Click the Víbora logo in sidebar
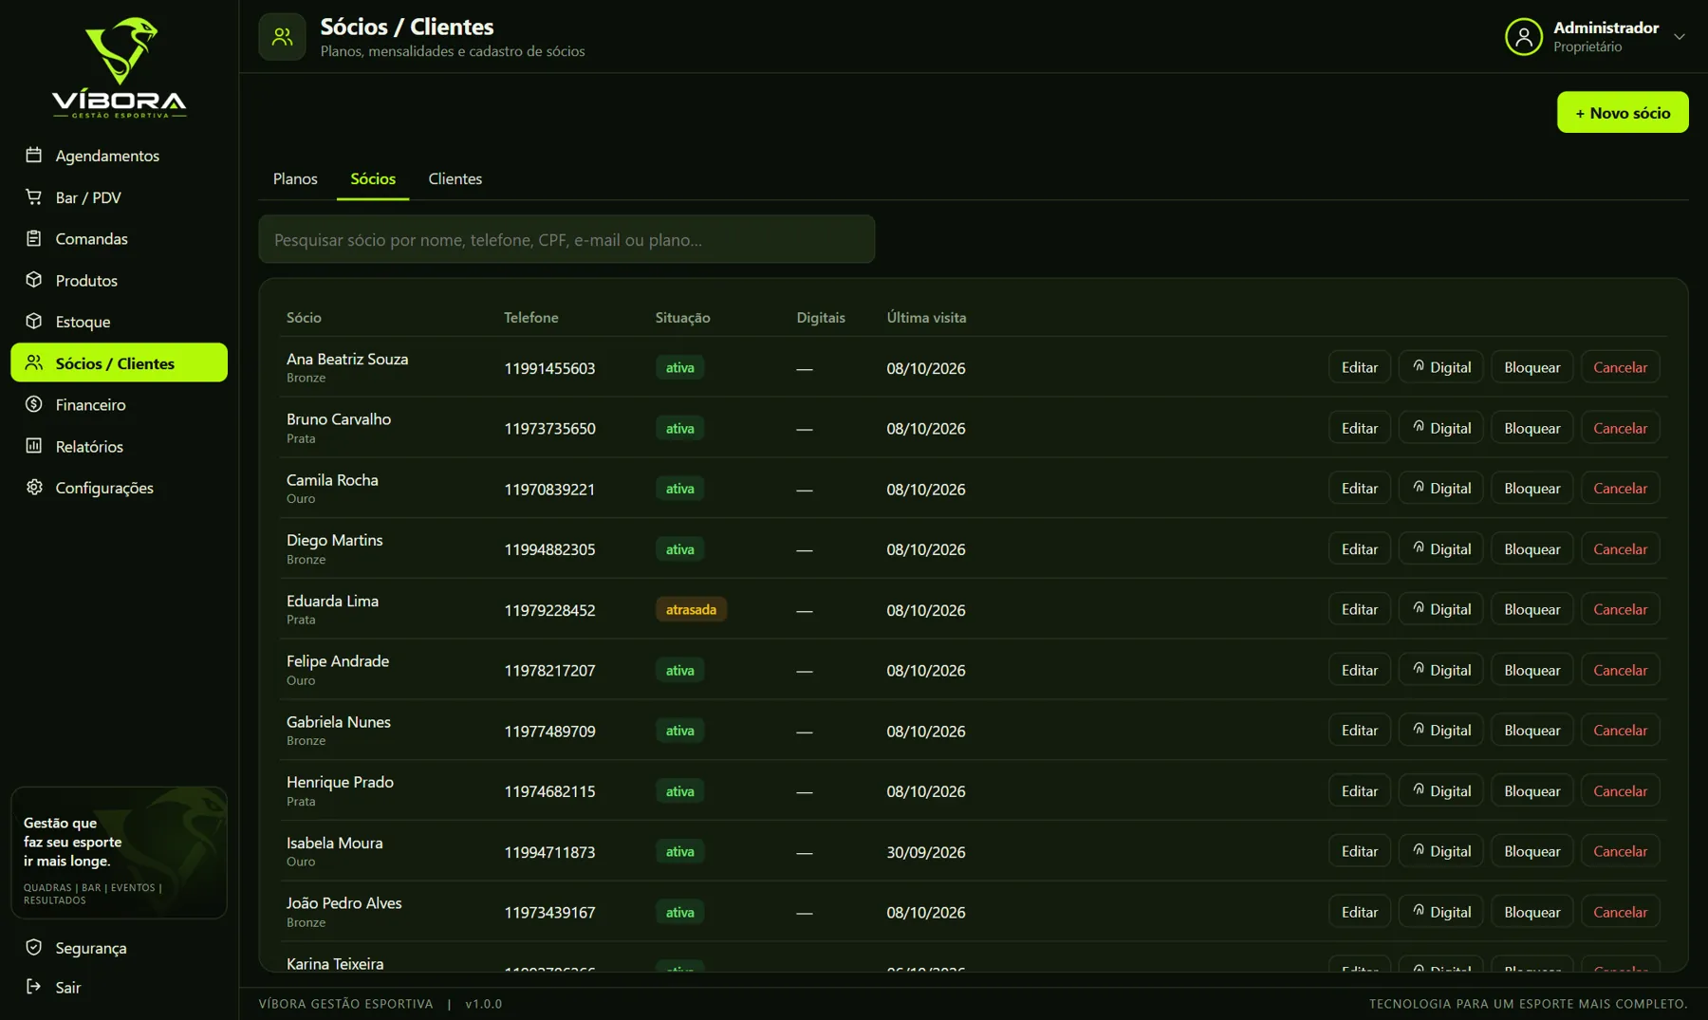The height and width of the screenshot is (1020, 1708). 120,67
